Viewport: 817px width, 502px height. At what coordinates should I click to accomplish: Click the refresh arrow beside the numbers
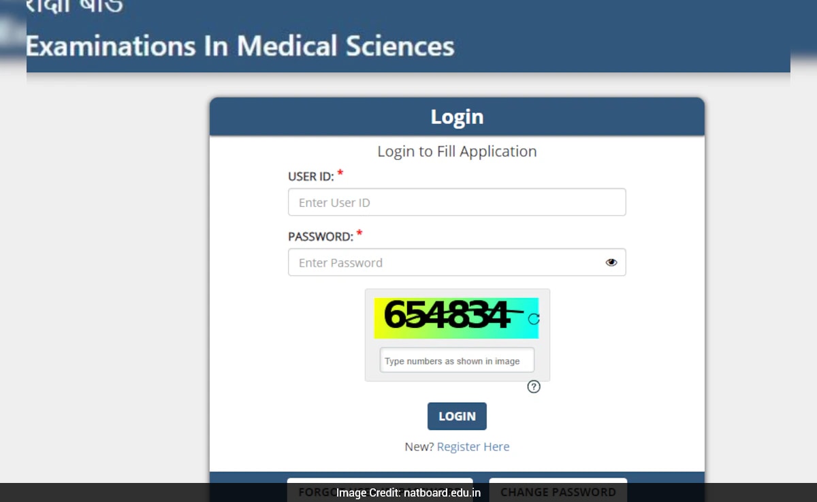click(534, 317)
